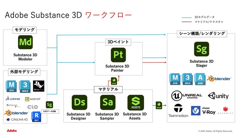This screenshot has width=240, height=135.
Task: Select the Twinmotion logo
Action: coord(178,111)
